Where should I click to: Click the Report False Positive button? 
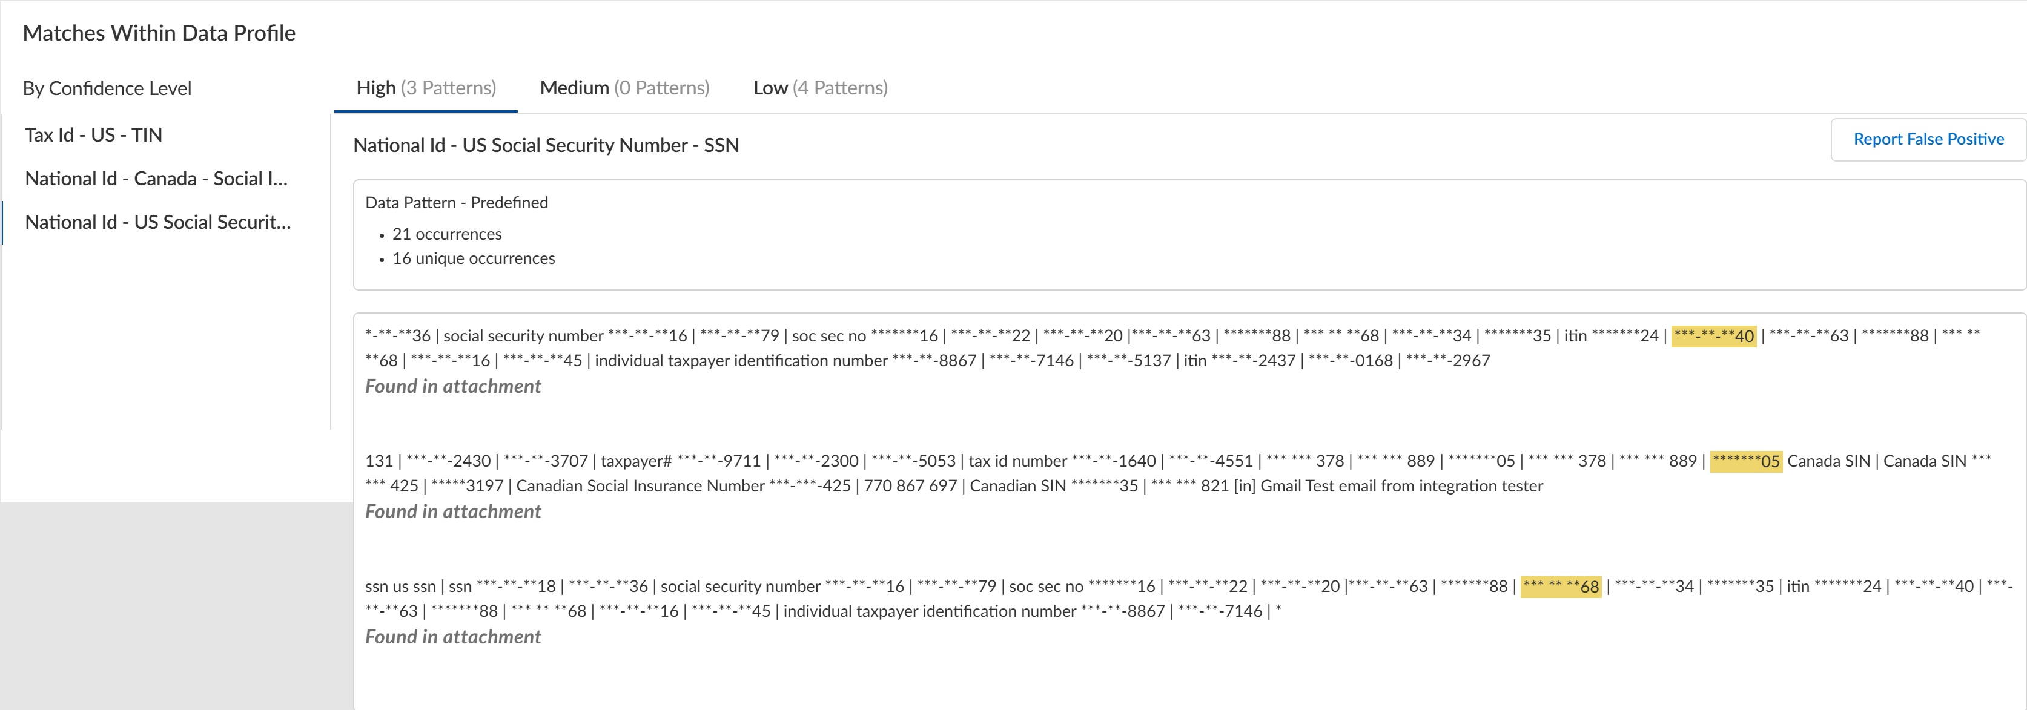pos(1928,139)
